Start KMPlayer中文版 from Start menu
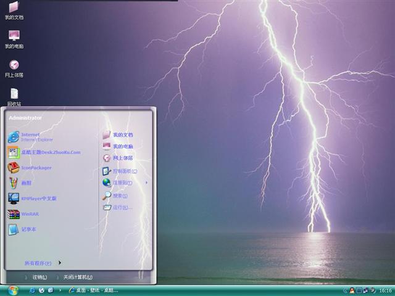Screen dimensions: 395x296 (x=32, y=199)
